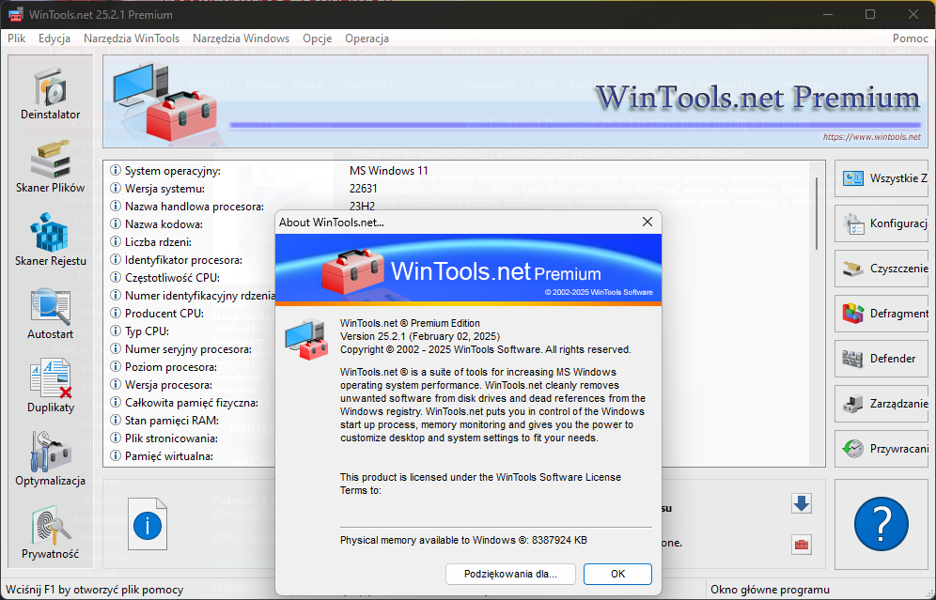
Task: Open the Edycja menu
Action: 55,38
